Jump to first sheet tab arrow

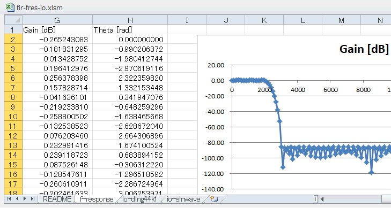click(9, 199)
